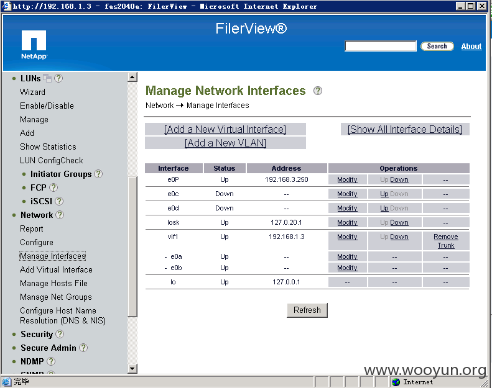
Task: Bring vif1 interface Down
Action: click(399, 237)
